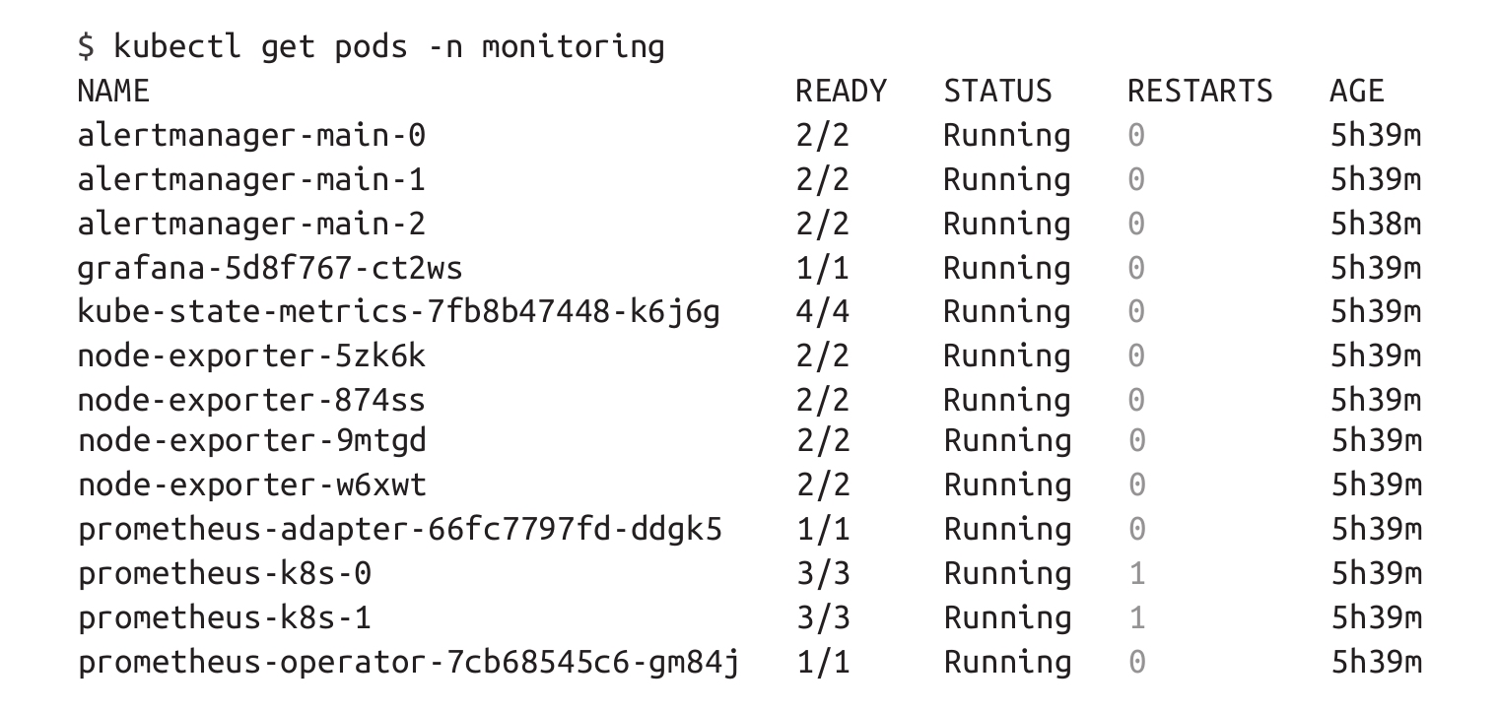1498x710 pixels.
Task: Click the Running status of node-exporter-874ss
Action: pyautogui.click(x=1006, y=400)
